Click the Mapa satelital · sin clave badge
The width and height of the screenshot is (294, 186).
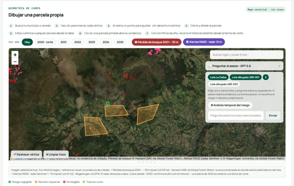pos(266,9)
